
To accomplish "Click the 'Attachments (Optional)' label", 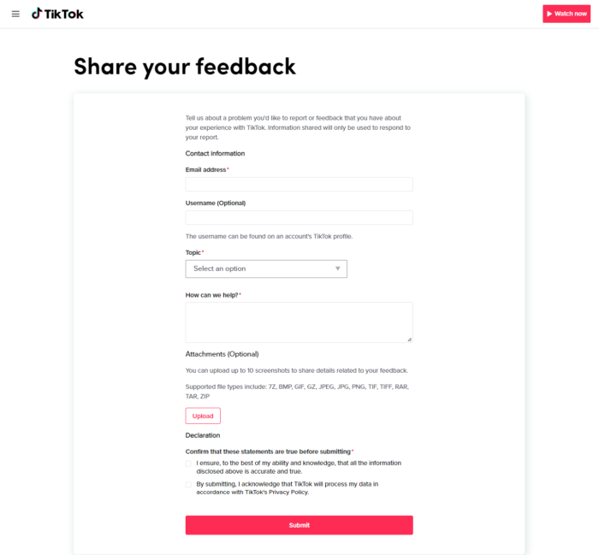I will (222, 353).
